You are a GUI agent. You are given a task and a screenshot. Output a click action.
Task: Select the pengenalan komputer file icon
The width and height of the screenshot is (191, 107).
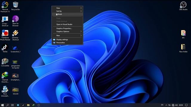tap(16, 64)
